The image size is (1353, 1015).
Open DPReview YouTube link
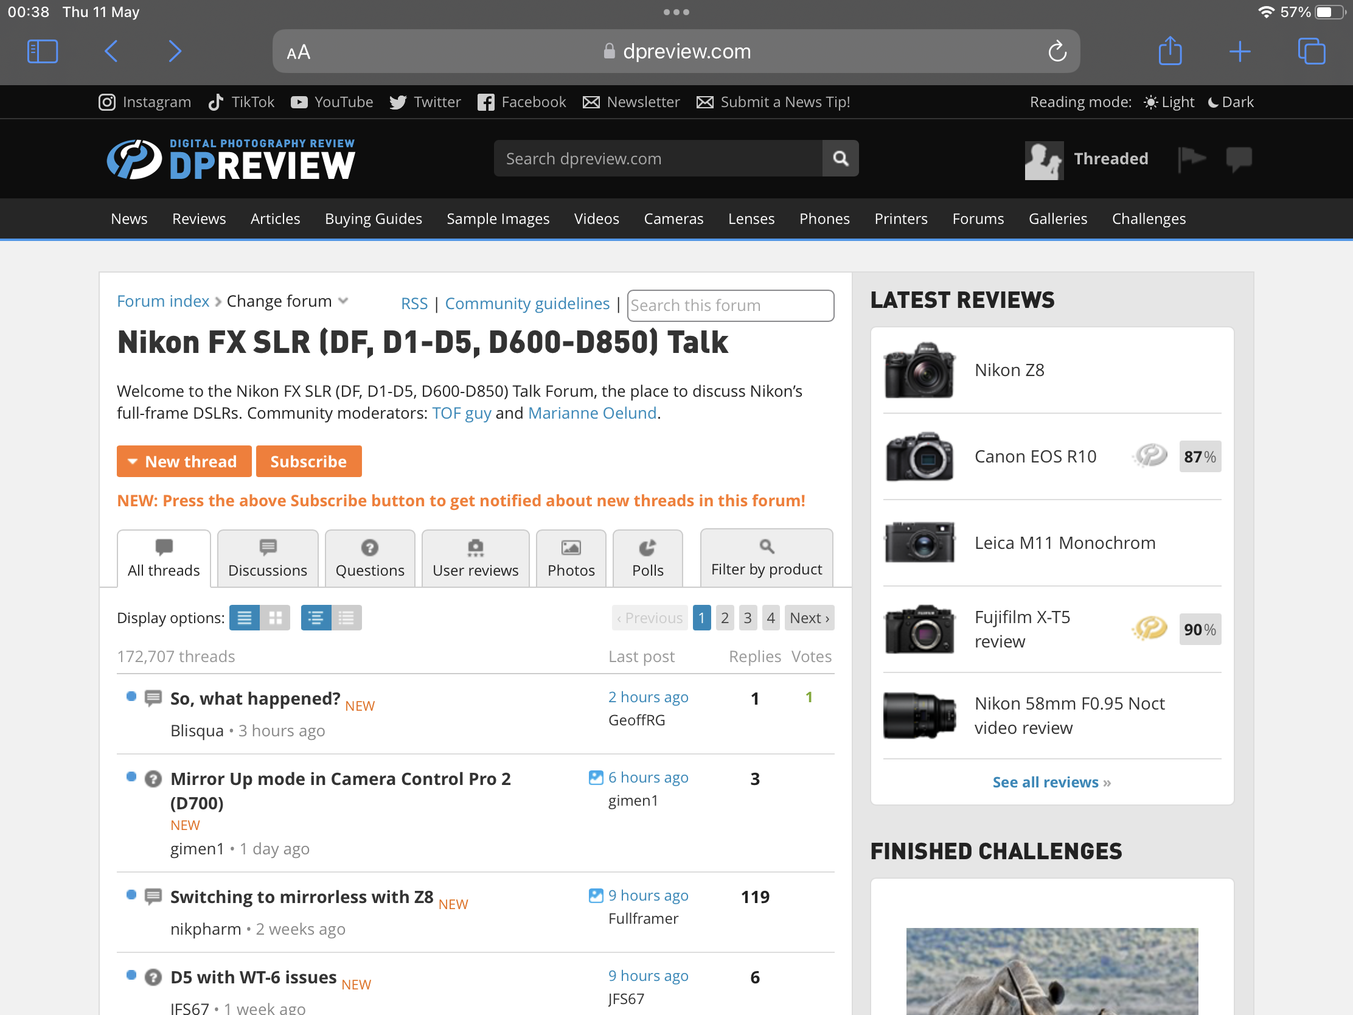click(x=332, y=102)
